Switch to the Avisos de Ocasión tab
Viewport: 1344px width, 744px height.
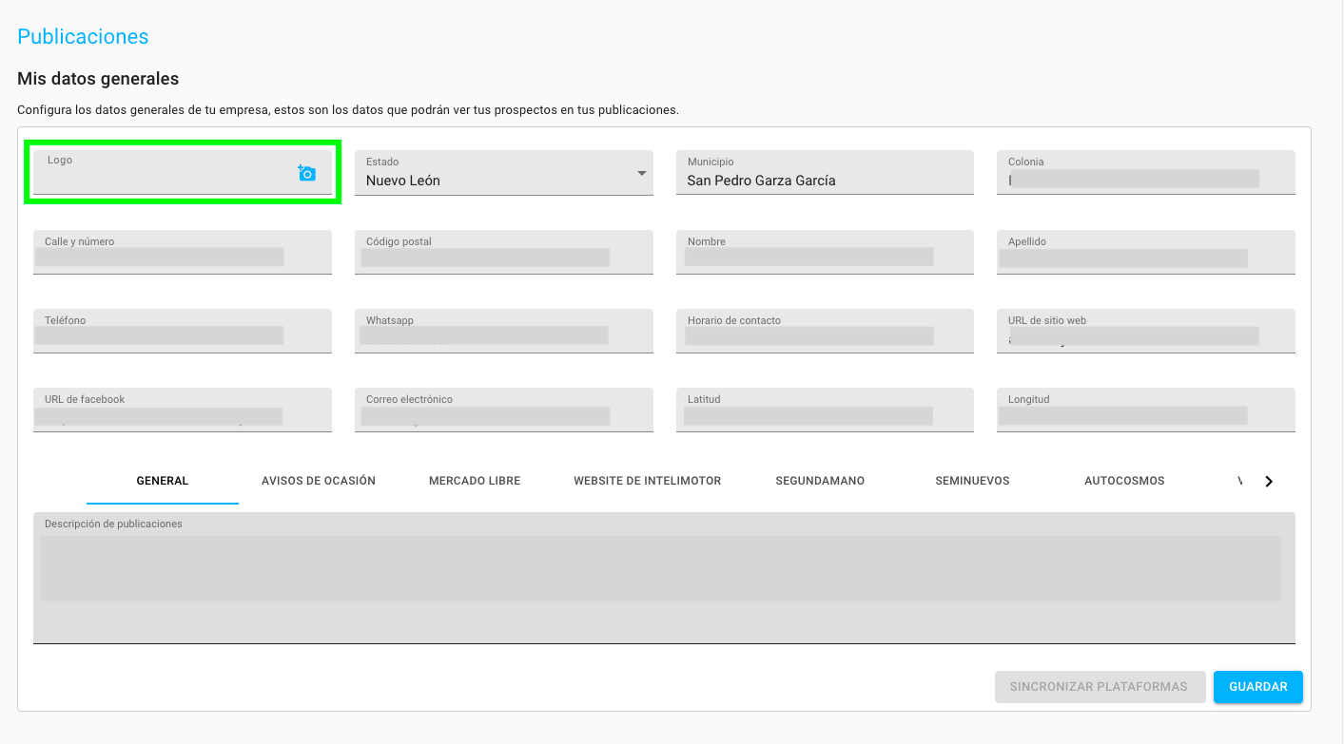(319, 481)
